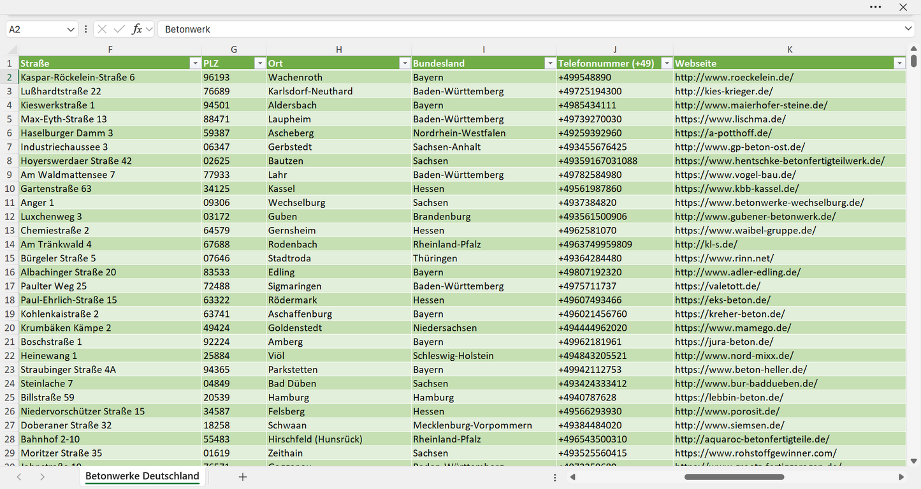921x489 pixels.
Task: Select column header H
Action: pyautogui.click(x=339, y=49)
